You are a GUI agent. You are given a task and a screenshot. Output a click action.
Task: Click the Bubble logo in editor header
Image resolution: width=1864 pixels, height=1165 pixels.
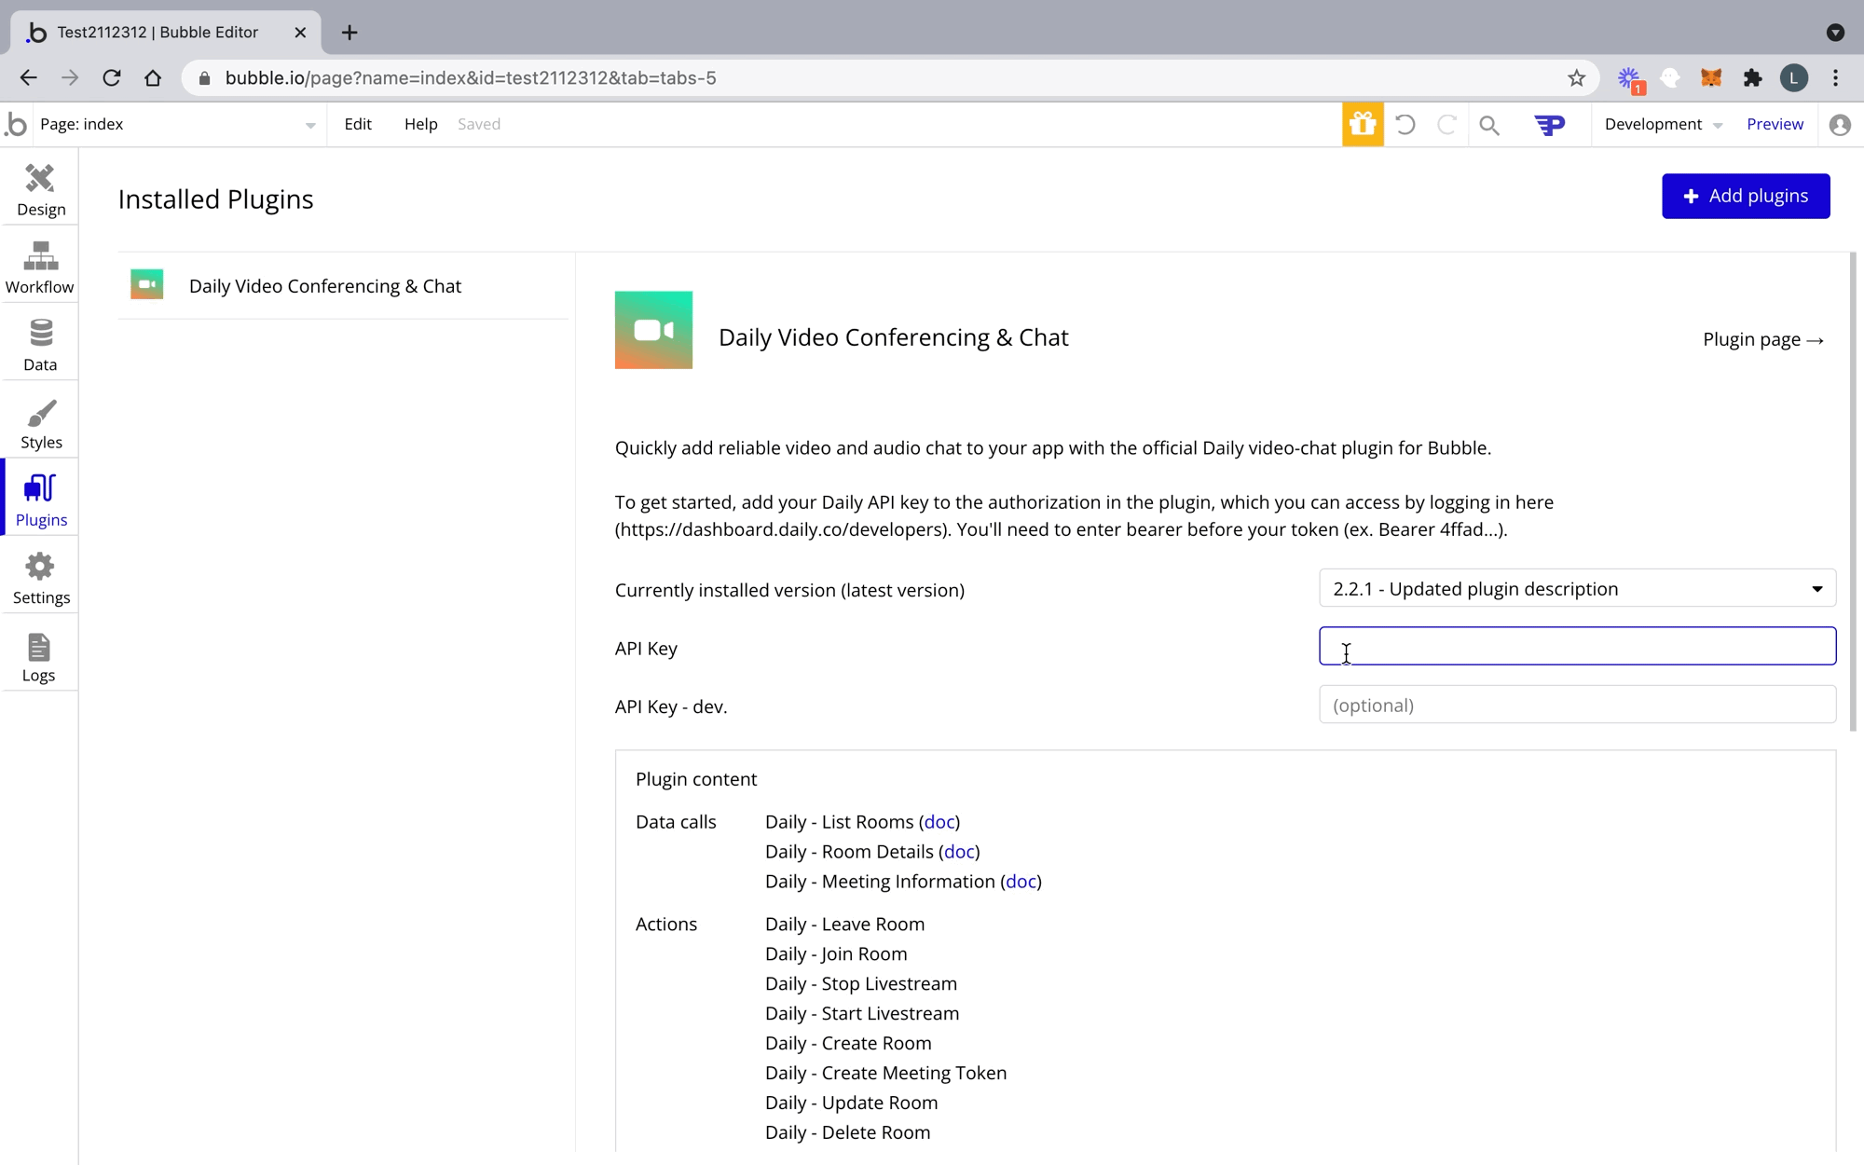(16, 124)
